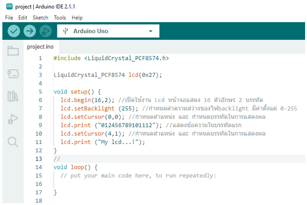Open the File menu
Image resolution: width=307 pixels, height=205 pixels.
point(9,18)
